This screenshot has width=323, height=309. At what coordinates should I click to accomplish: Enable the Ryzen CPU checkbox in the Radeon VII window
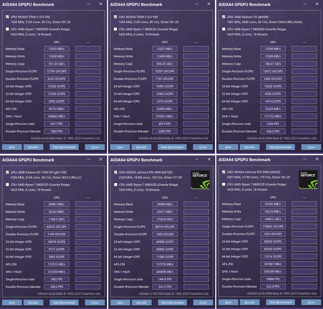click(x=224, y=29)
